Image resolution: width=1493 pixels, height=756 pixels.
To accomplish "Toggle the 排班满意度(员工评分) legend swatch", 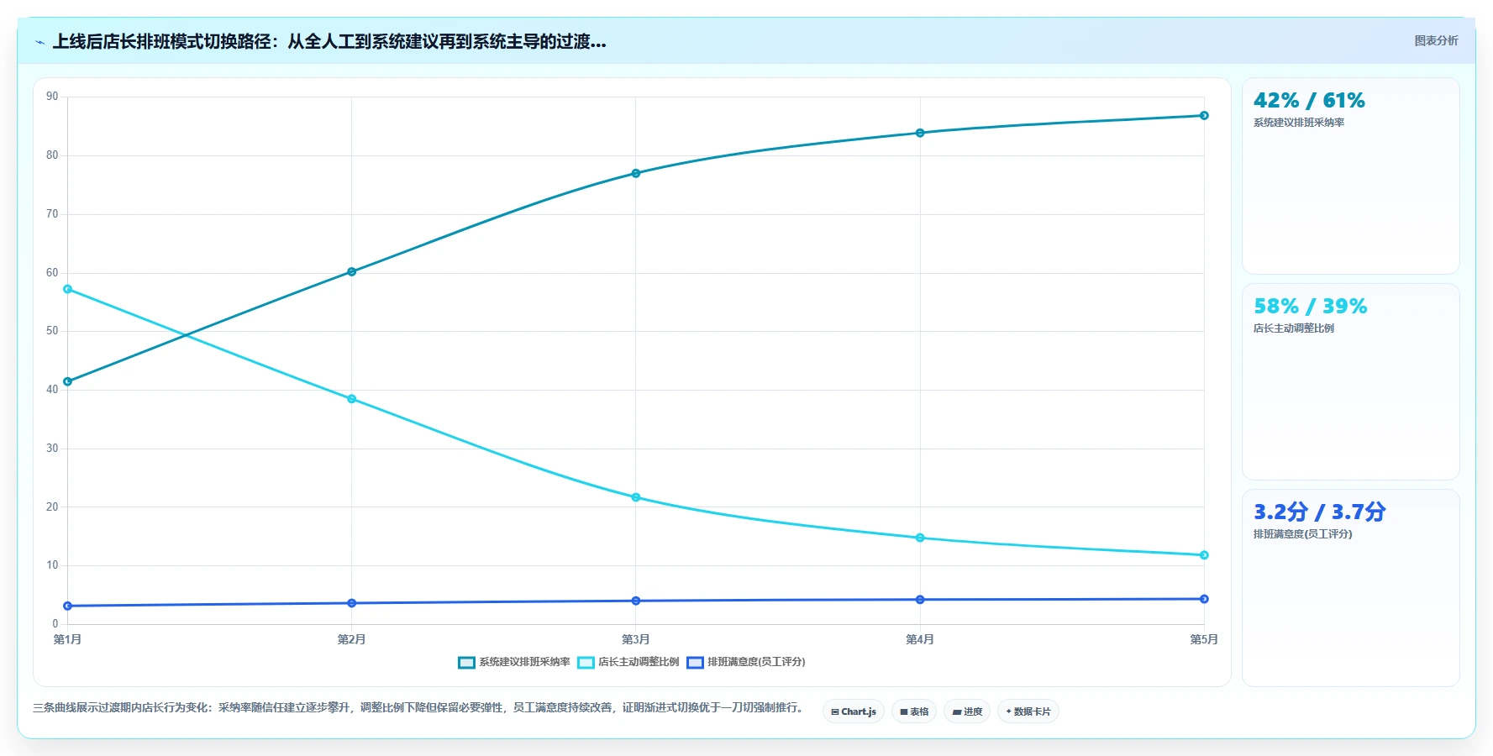I will [695, 663].
